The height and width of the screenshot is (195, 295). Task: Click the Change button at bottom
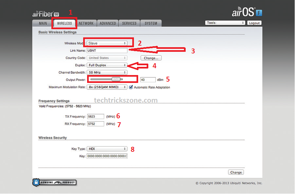coord(236,172)
